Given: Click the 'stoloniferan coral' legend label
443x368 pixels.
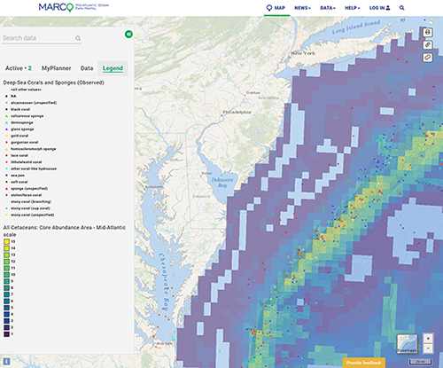Looking at the screenshot, I should (x=26, y=195).
